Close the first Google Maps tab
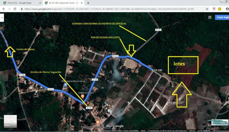The height and width of the screenshot is (132, 229). [x=40, y=3]
